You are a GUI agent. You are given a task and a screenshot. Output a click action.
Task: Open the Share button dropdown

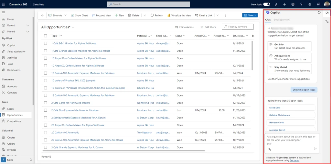(x=256, y=15)
